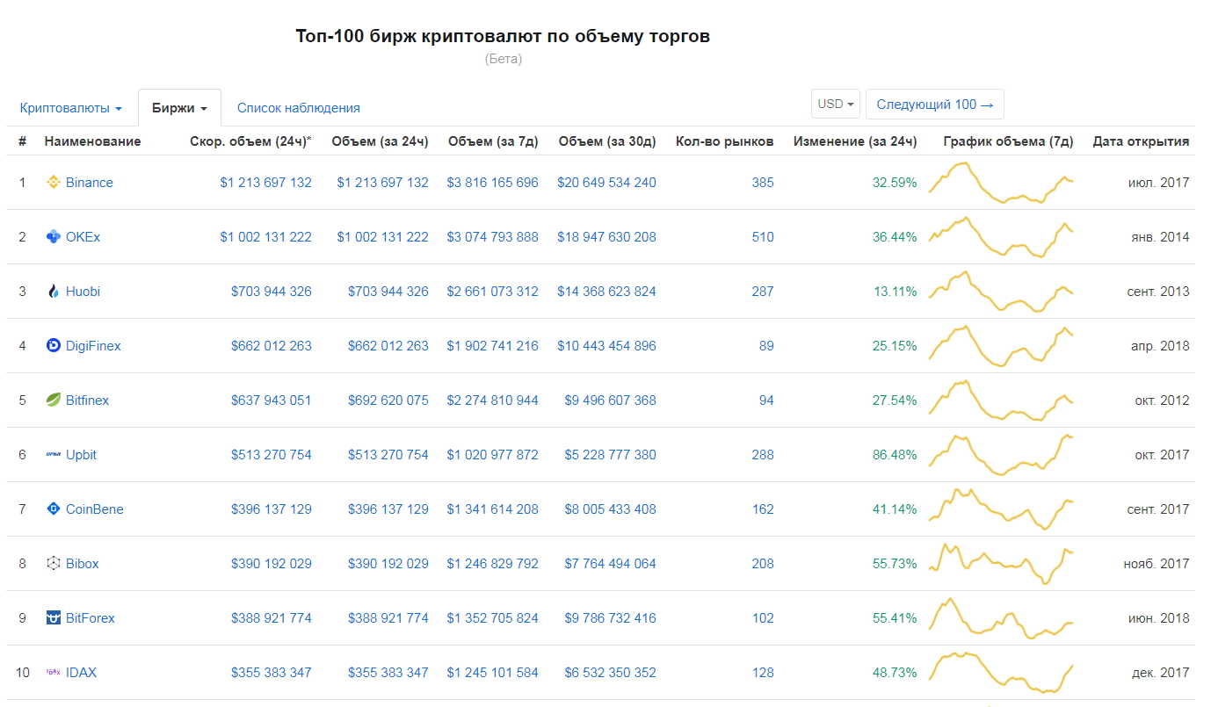
Task: Click Bibox 7-day volume $1 246 829 792
Action: tap(492, 564)
